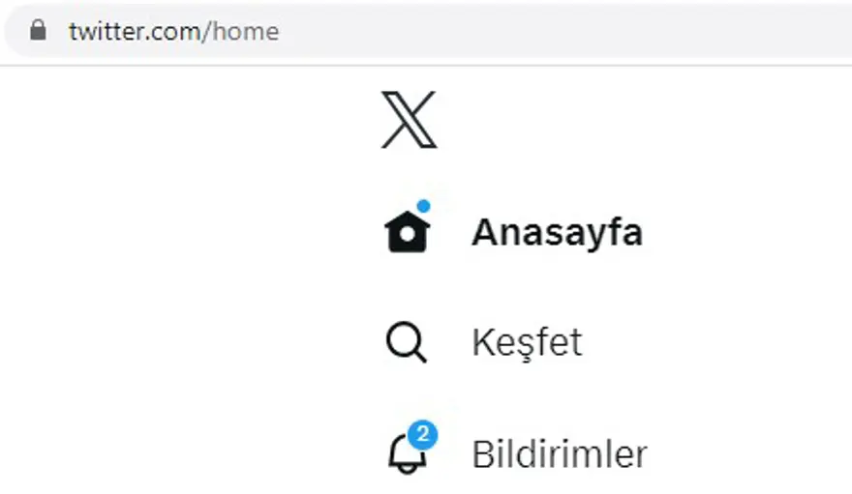
Task: Click the padlock icon in address bar
Action: coord(38,31)
